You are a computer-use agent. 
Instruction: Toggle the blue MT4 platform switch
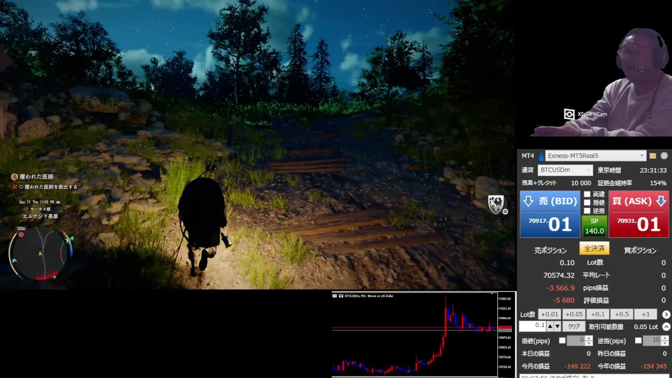(541, 156)
